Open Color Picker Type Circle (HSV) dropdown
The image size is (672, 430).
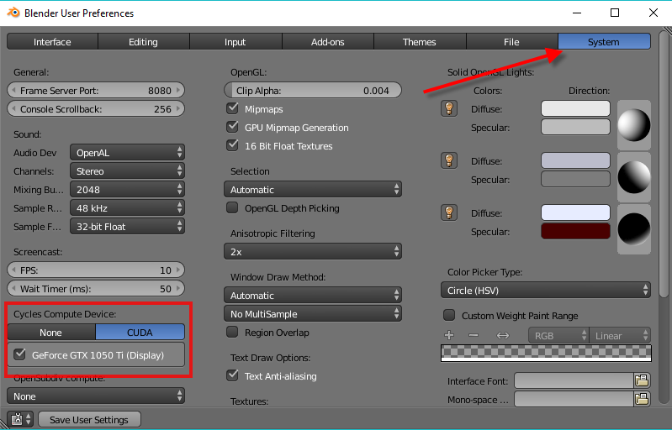coord(546,290)
